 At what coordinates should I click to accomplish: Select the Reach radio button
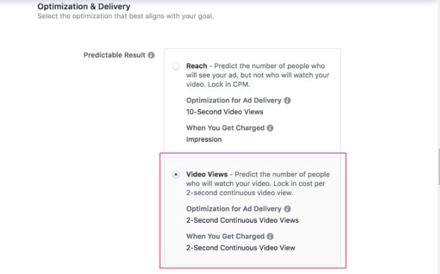(176, 66)
